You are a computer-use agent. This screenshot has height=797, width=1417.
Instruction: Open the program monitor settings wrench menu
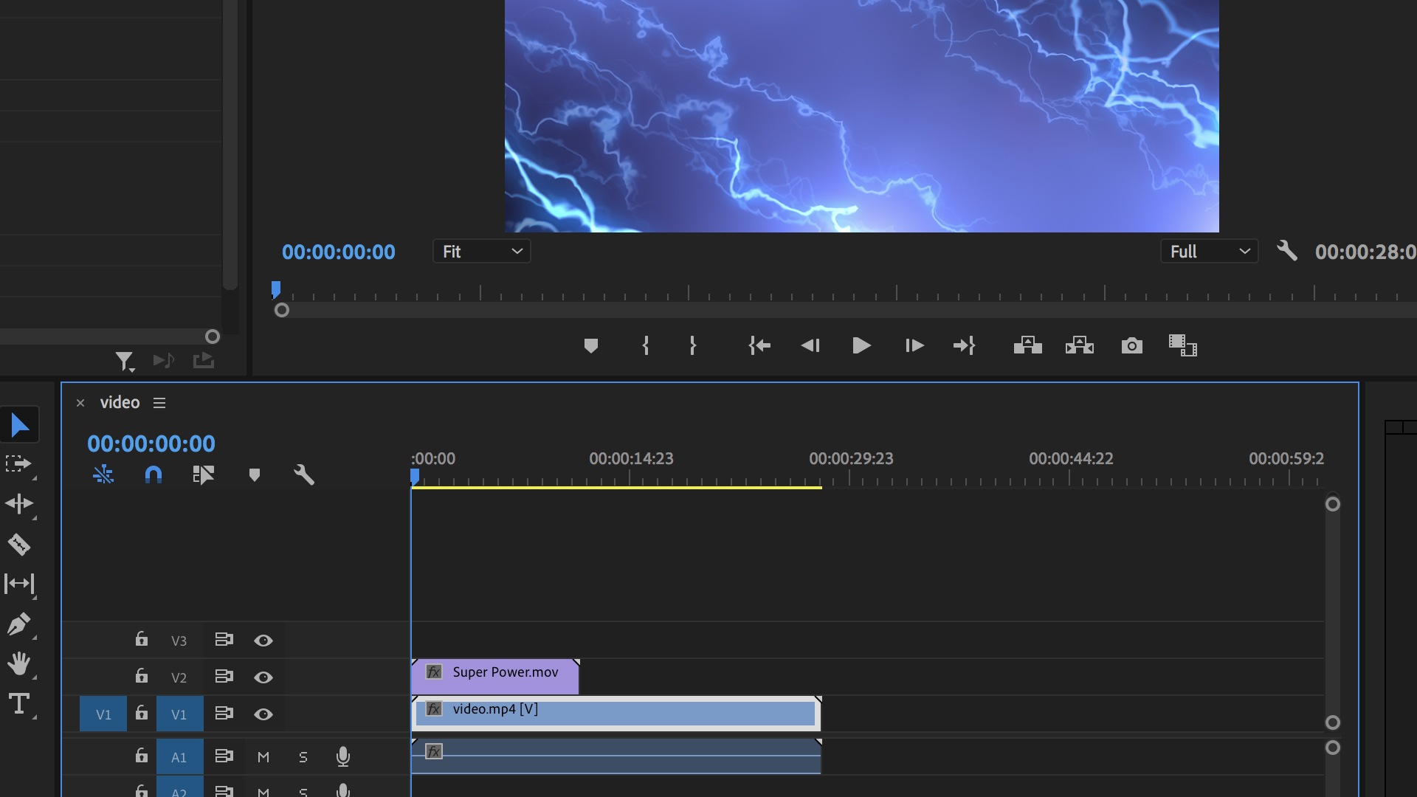1287,251
